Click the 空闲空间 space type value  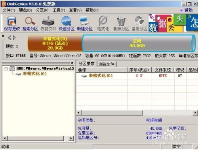154,120
